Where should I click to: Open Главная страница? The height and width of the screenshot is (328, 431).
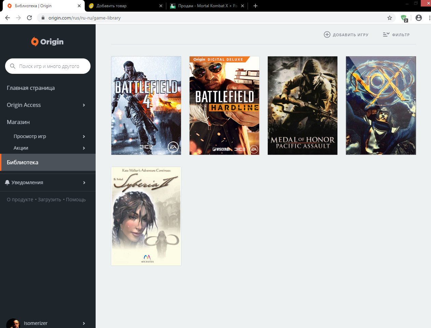31,88
